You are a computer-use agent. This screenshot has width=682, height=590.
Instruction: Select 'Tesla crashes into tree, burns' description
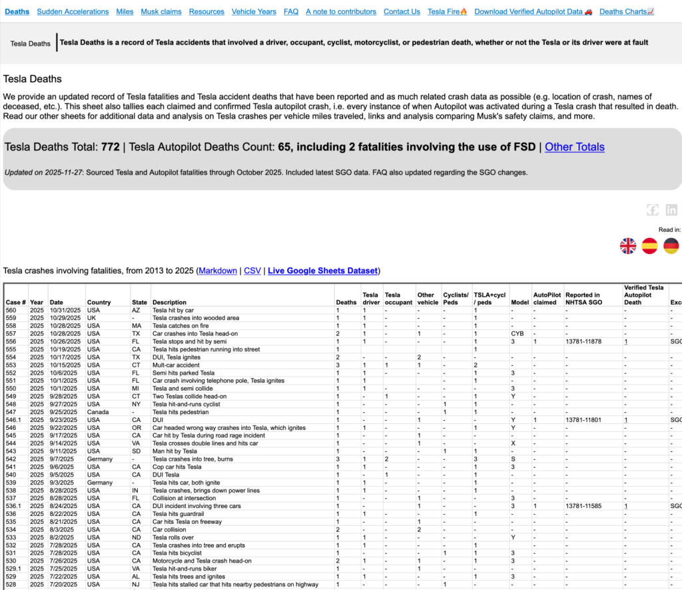tap(192, 459)
